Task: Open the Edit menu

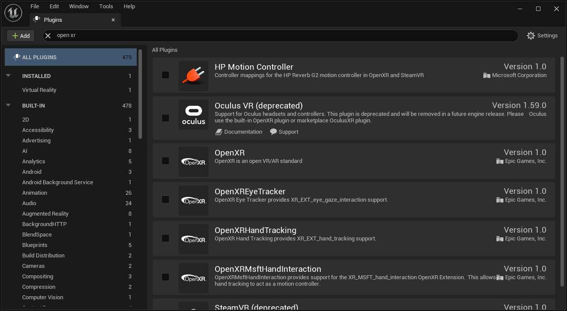Action: click(54, 7)
